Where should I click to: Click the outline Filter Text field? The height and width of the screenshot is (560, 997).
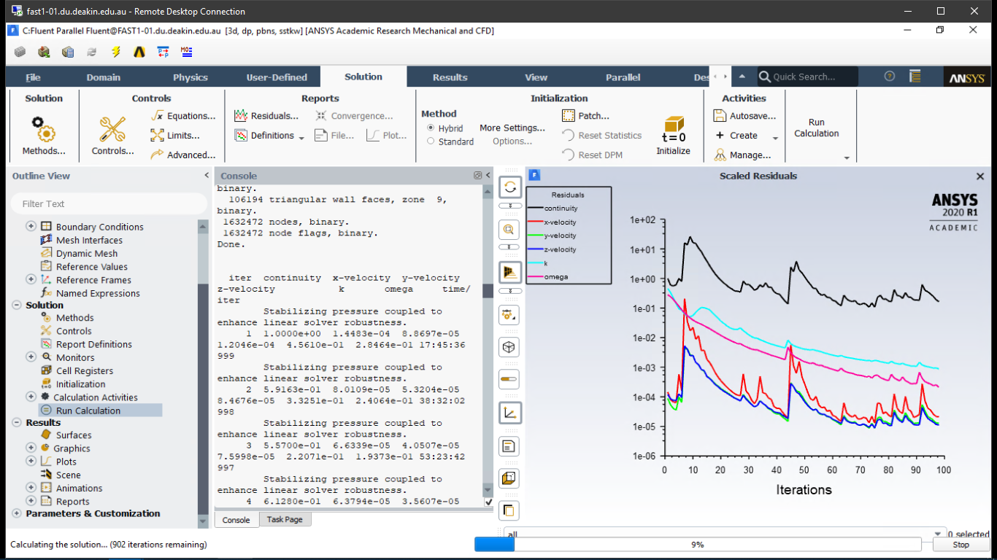tap(109, 203)
